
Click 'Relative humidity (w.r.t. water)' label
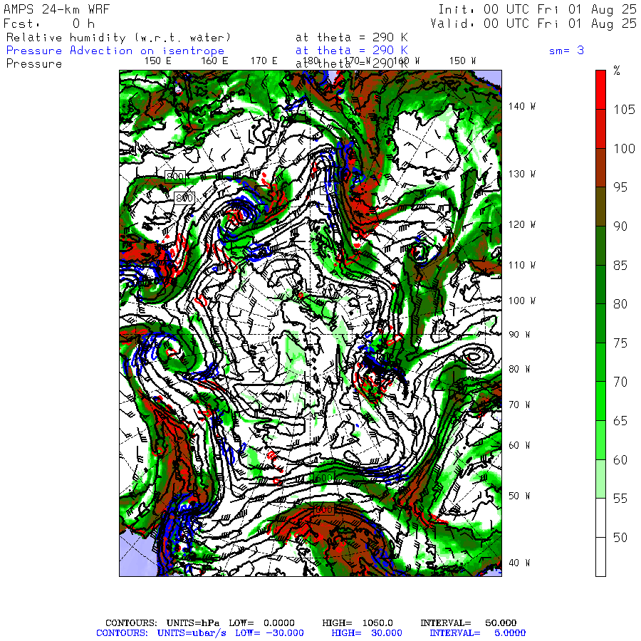click(118, 38)
